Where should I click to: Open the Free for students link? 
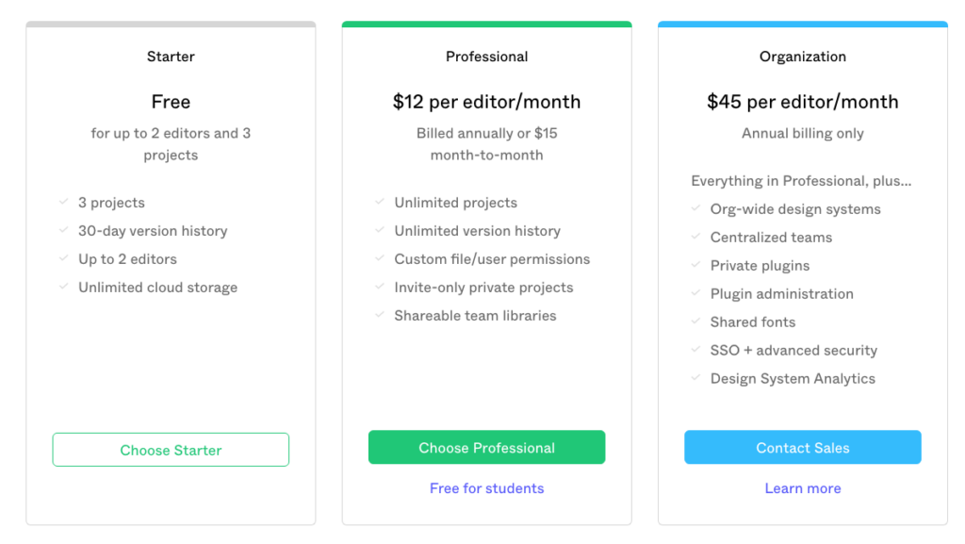tap(486, 488)
